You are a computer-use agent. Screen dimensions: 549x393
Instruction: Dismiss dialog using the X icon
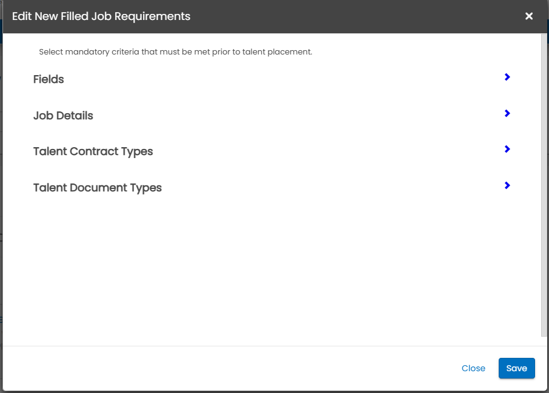(529, 16)
